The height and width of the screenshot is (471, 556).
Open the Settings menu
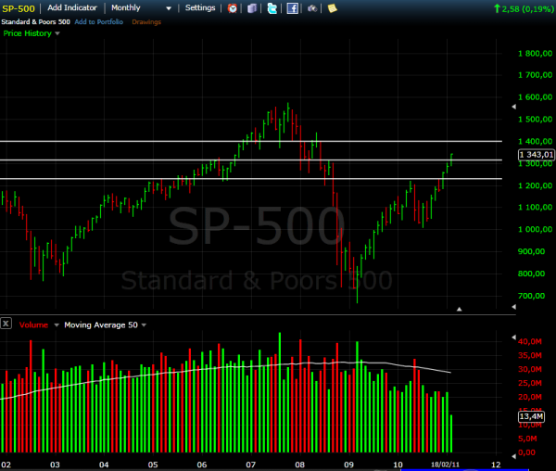coord(200,7)
